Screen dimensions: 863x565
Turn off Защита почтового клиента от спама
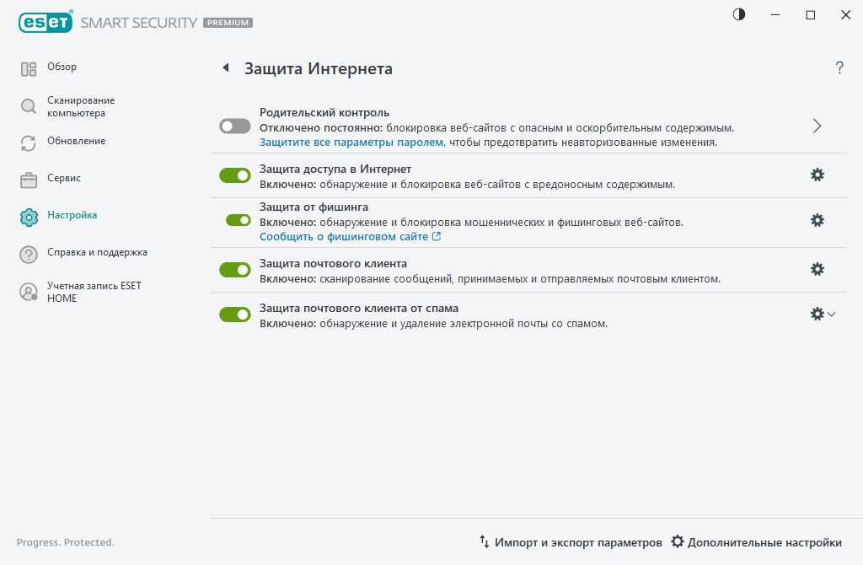235,314
